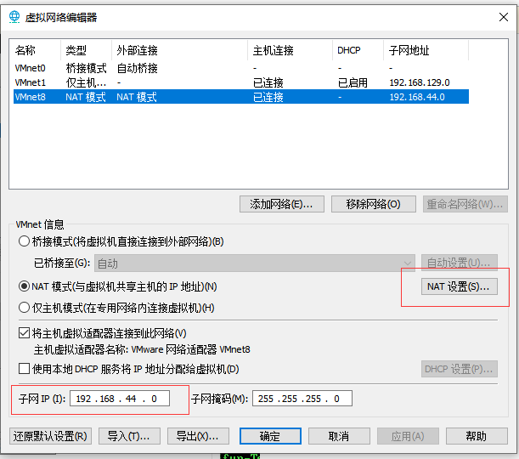Select the NAT 模式 radio button
Screen dimensions: 519x459
coord(24,286)
